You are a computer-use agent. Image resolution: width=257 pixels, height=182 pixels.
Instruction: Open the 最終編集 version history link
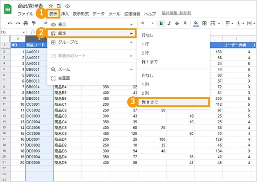[176, 13]
